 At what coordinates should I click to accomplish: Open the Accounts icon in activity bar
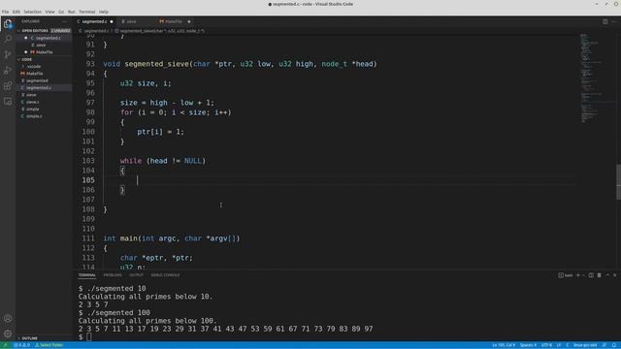pos(8,319)
